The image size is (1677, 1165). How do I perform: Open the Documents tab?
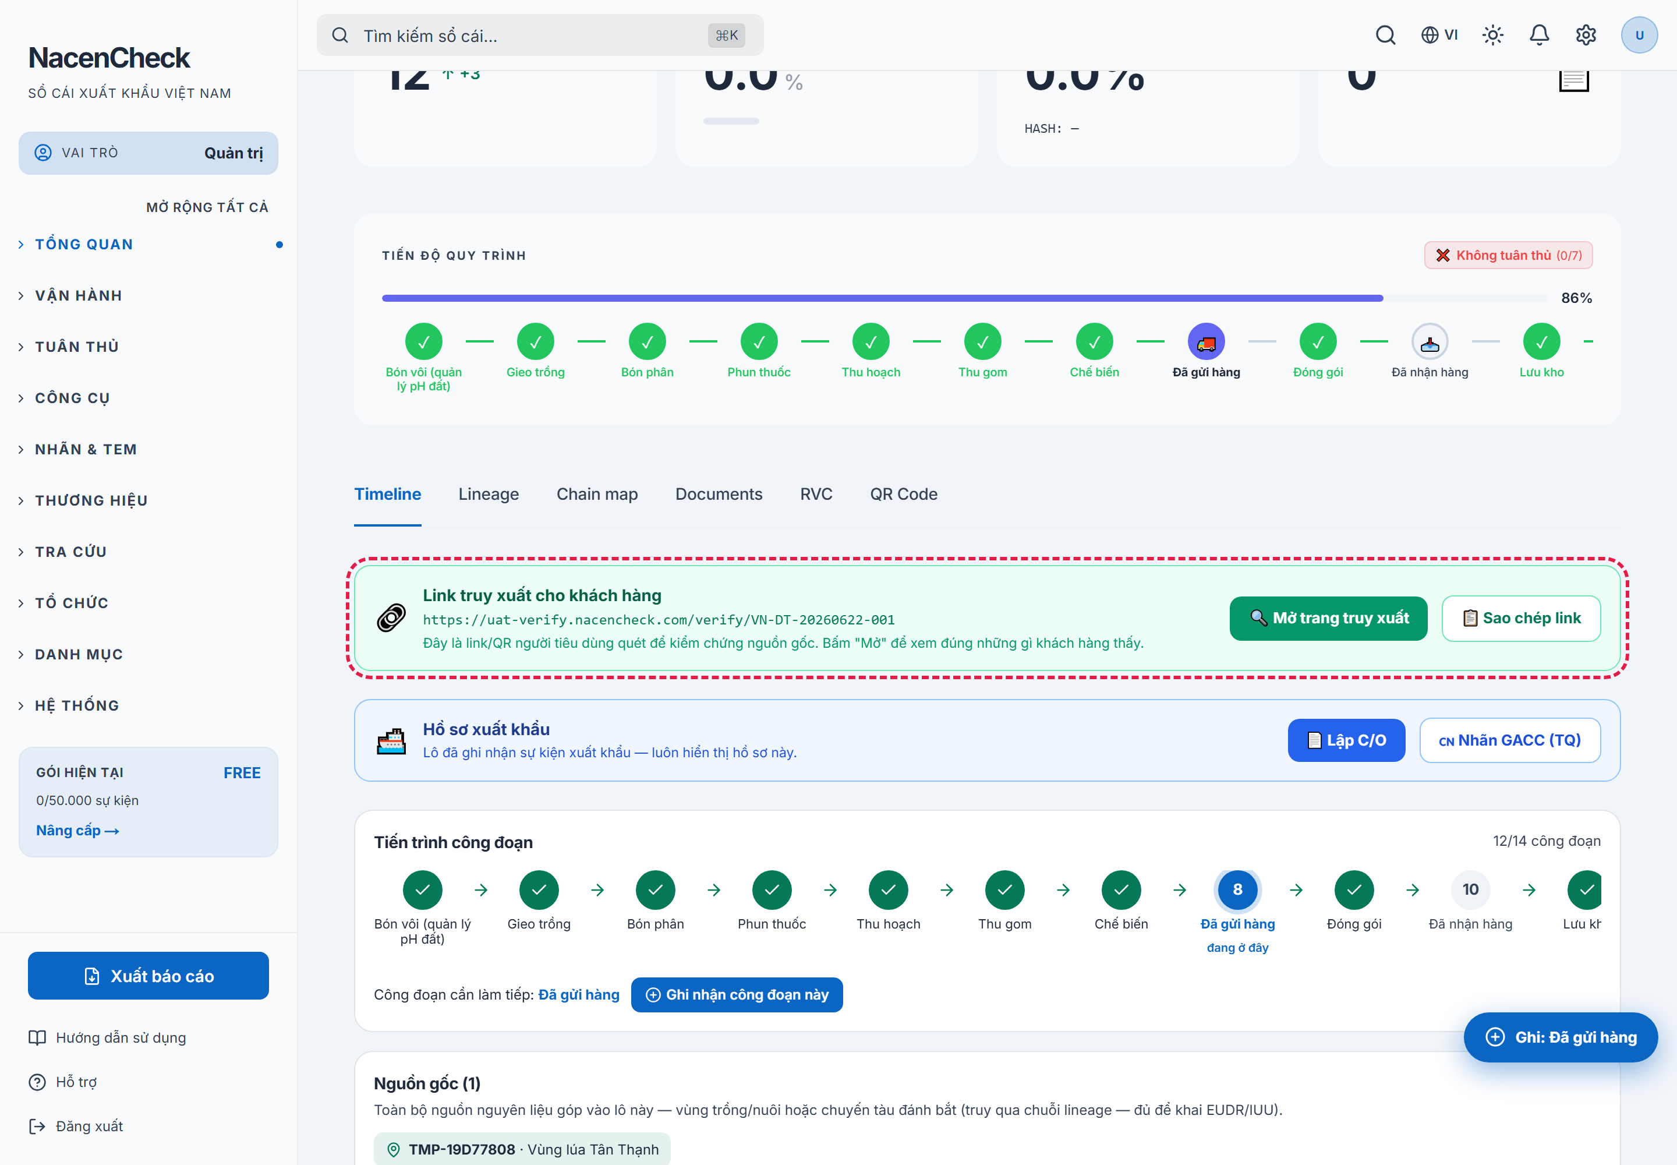click(718, 494)
